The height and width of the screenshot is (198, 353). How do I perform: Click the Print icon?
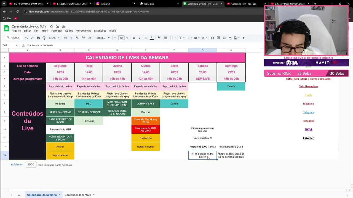pos(38,38)
